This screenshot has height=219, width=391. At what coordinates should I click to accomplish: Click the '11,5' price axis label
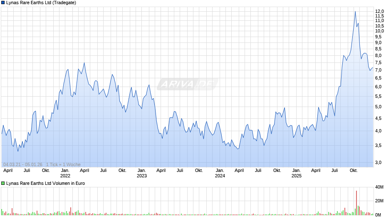379,16
